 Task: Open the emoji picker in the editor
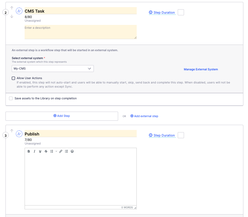click(x=72, y=151)
